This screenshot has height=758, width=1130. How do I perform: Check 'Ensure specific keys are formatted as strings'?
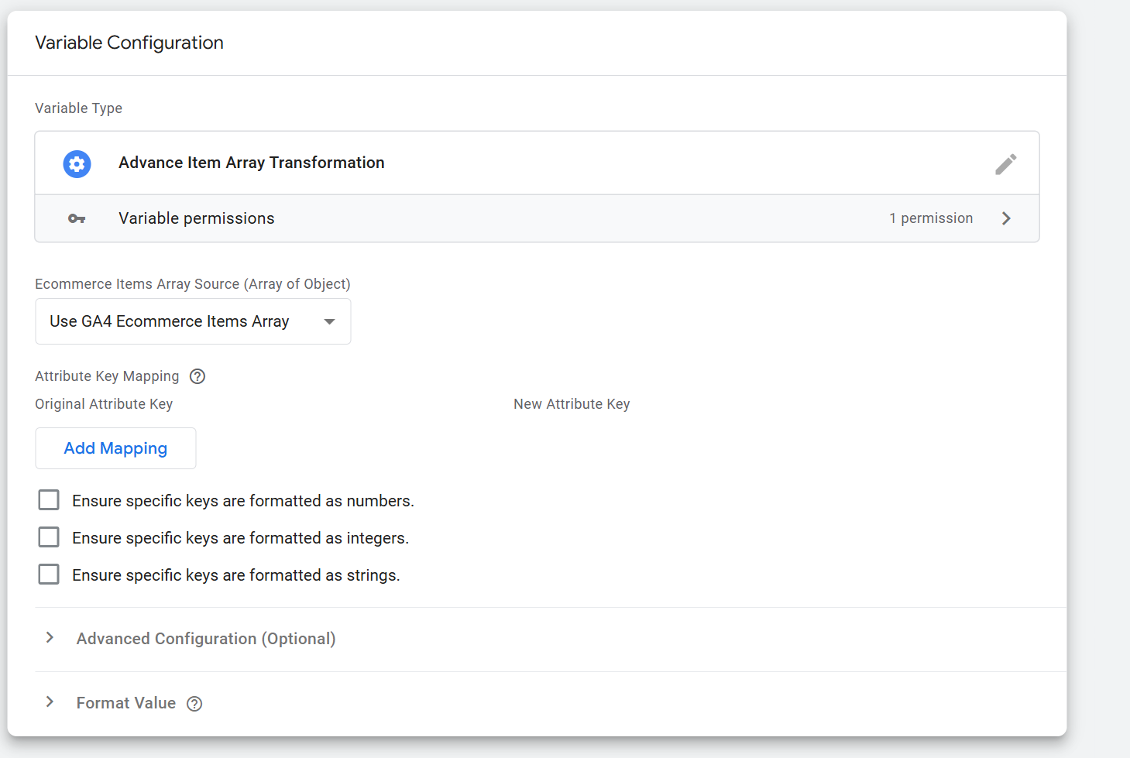coord(49,574)
